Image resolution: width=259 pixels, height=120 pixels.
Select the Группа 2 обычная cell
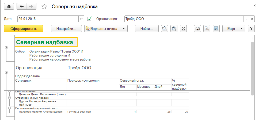[x=93, y=112]
